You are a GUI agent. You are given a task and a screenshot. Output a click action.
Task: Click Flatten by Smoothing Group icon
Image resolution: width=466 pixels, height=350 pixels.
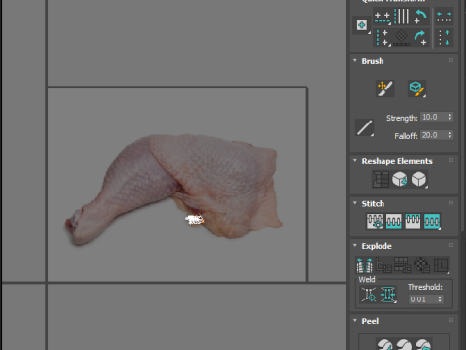coord(403,265)
